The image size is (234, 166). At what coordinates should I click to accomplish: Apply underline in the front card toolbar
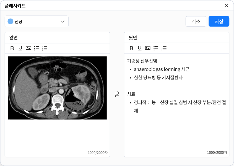[20, 48]
